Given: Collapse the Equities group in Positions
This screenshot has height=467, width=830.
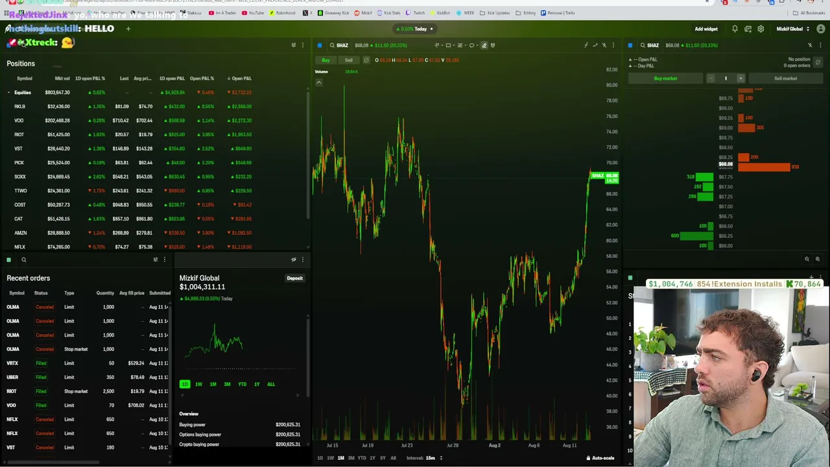Looking at the screenshot, I should coord(8,93).
